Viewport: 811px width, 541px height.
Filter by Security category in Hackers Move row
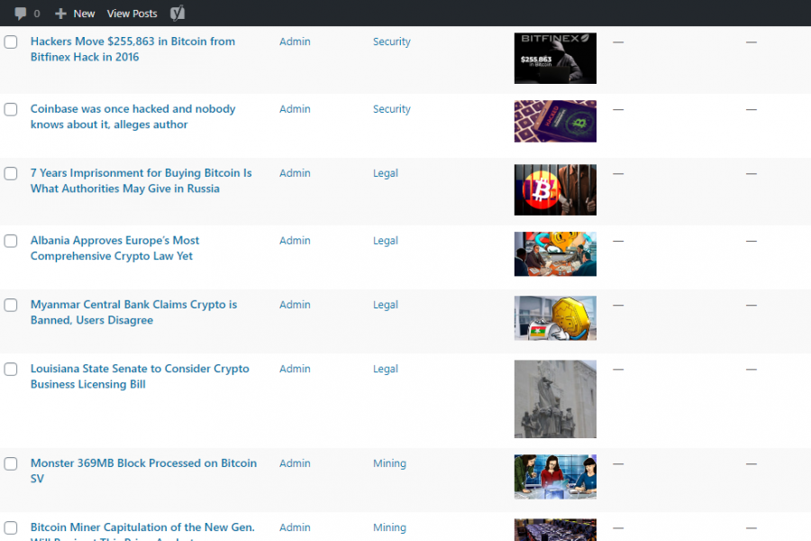pos(392,41)
